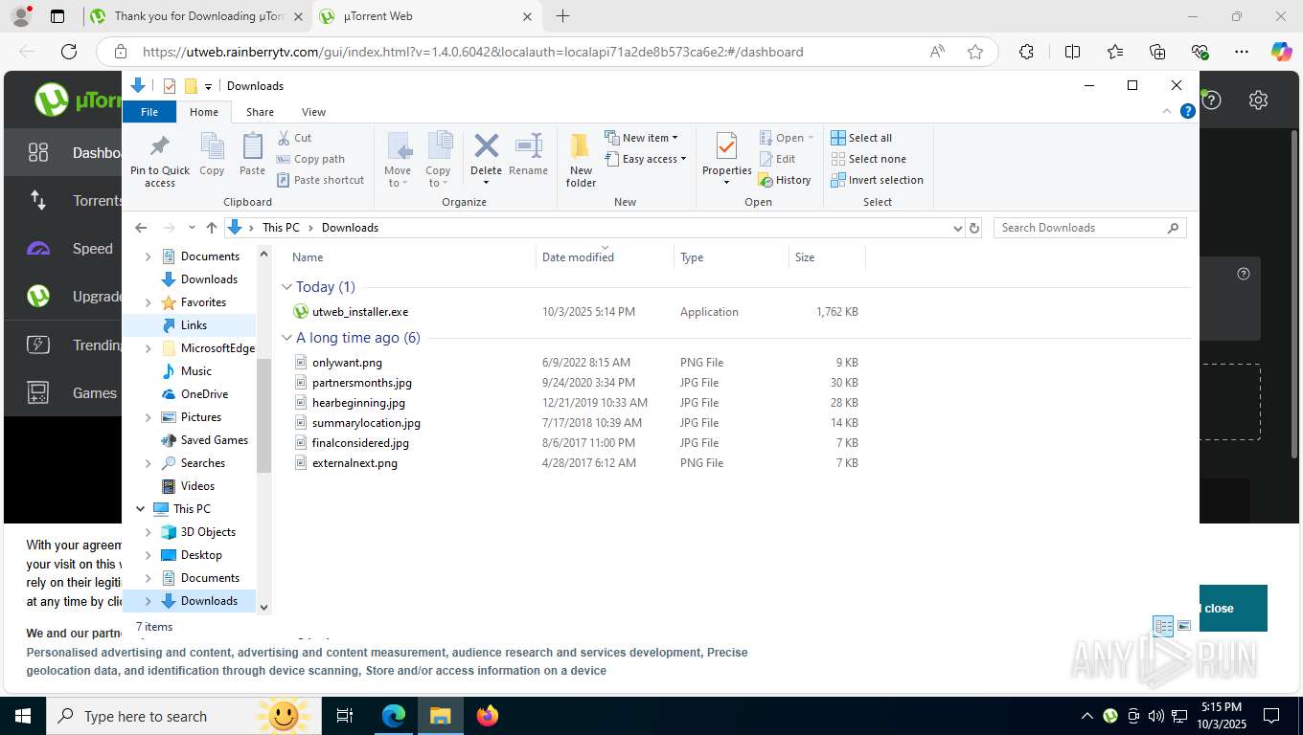Click the Edit ribbon command
The height and width of the screenshot is (735, 1303).
[x=777, y=159]
